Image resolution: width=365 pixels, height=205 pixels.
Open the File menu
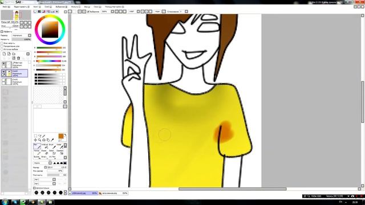6,7
